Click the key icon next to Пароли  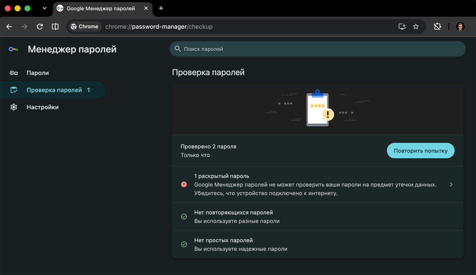[x=14, y=73]
